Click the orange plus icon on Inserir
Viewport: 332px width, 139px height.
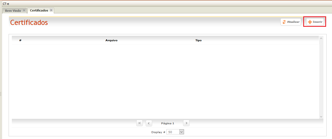310,22
